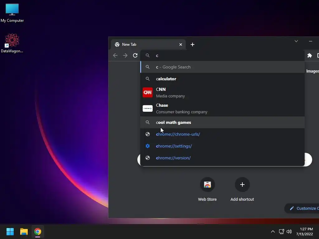Click the Customize Chrome button

302,208
